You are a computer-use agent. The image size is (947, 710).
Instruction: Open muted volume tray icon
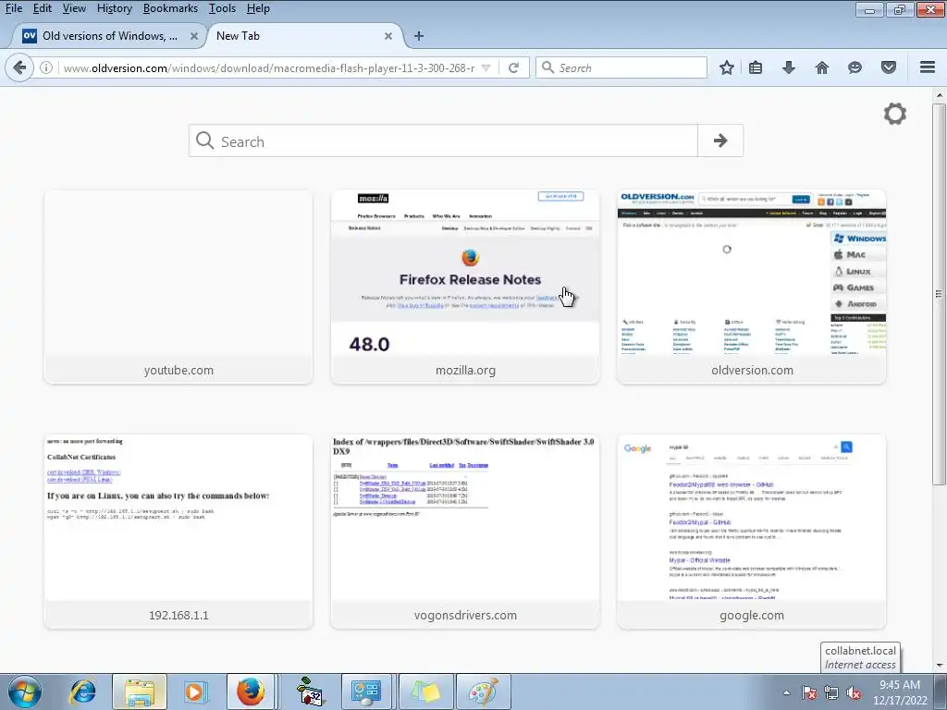point(854,692)
